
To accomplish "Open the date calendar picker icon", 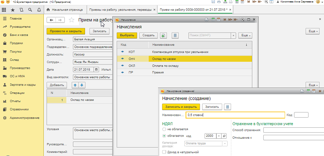I will 96,69.
